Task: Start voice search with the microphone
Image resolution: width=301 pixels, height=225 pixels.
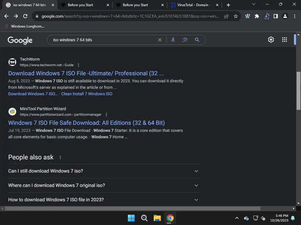Action: click(173, 40)
